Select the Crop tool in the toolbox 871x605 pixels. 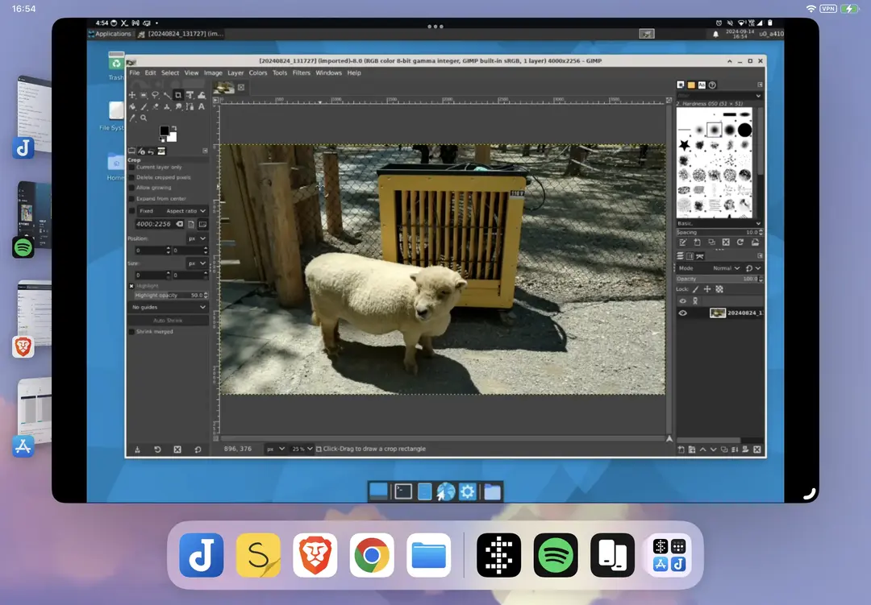coord(178,95)
